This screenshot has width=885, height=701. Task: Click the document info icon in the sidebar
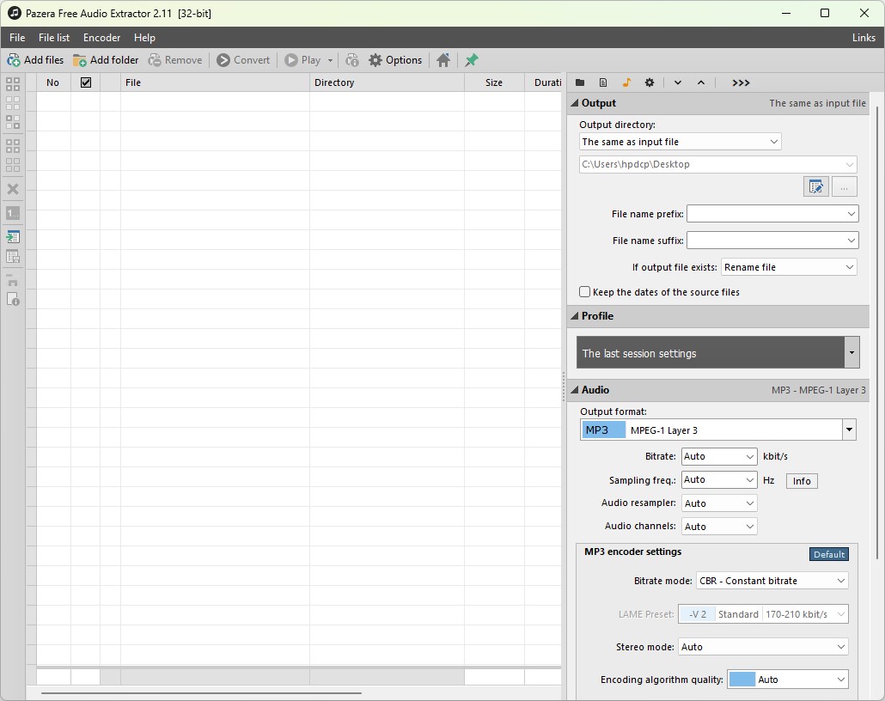(x=12, y=299)
